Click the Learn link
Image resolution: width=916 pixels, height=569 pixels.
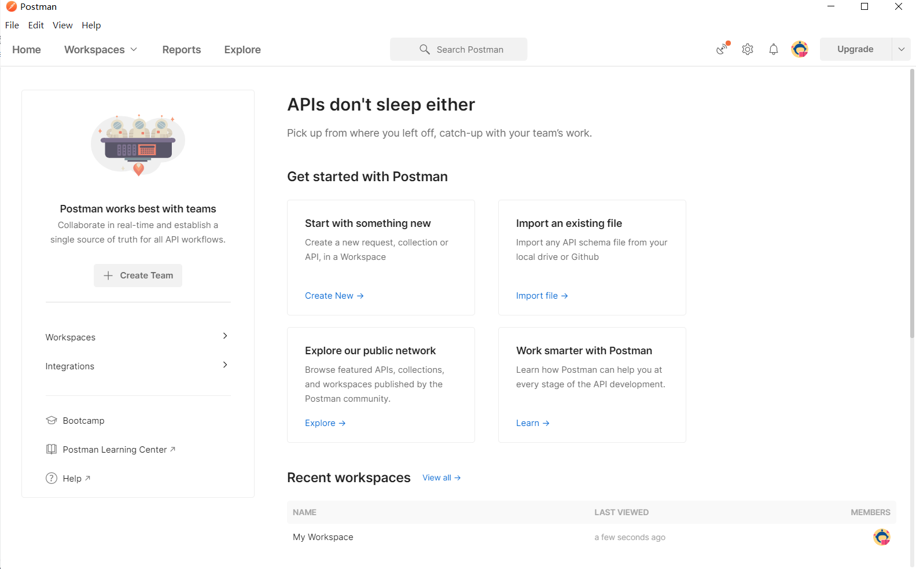[533, 423]
